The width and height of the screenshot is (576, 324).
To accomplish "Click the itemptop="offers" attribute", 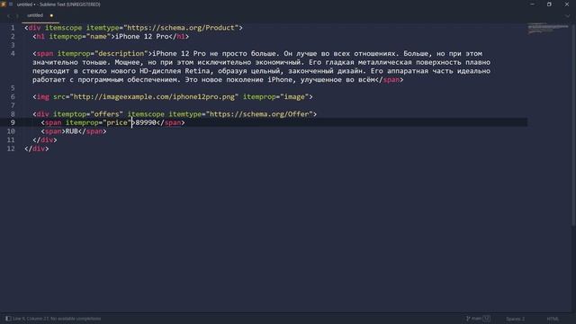I will [x=88, y=114].
